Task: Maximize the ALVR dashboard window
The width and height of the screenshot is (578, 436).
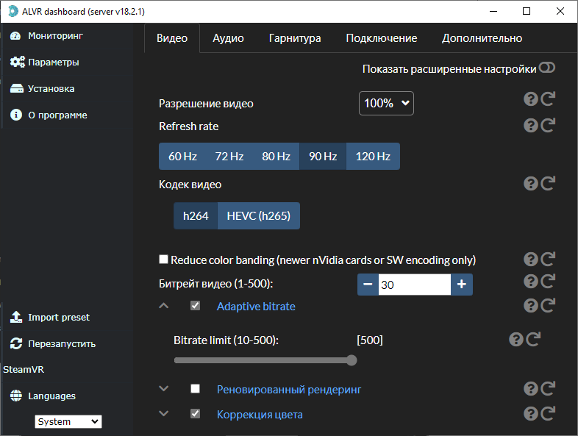Action: [x=527, y=11]
